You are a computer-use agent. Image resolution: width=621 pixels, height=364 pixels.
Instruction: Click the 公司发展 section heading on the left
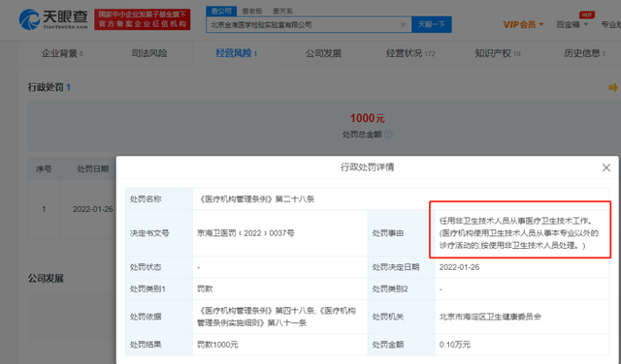pos(46,278)
